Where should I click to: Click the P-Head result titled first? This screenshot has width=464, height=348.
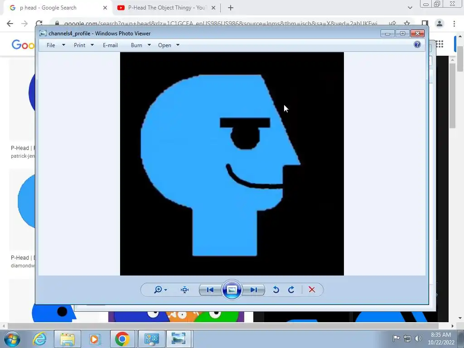click(23, 148)
